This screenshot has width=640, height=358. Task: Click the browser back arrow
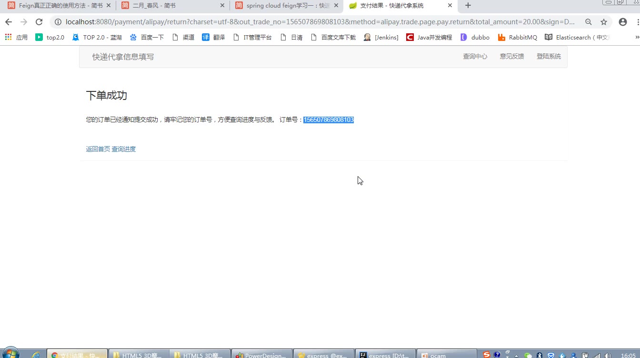click(x=8, y=22)
